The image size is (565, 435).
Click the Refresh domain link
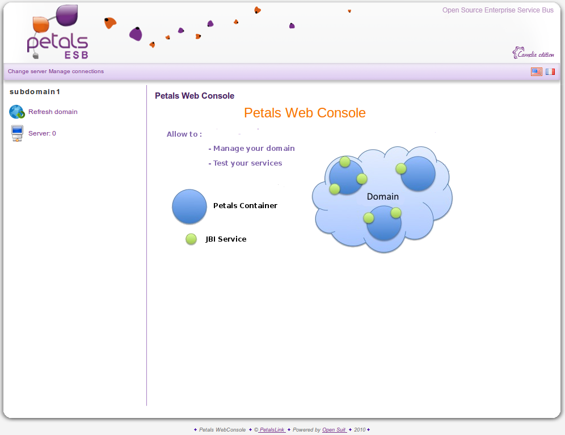[x=53, y=112]
